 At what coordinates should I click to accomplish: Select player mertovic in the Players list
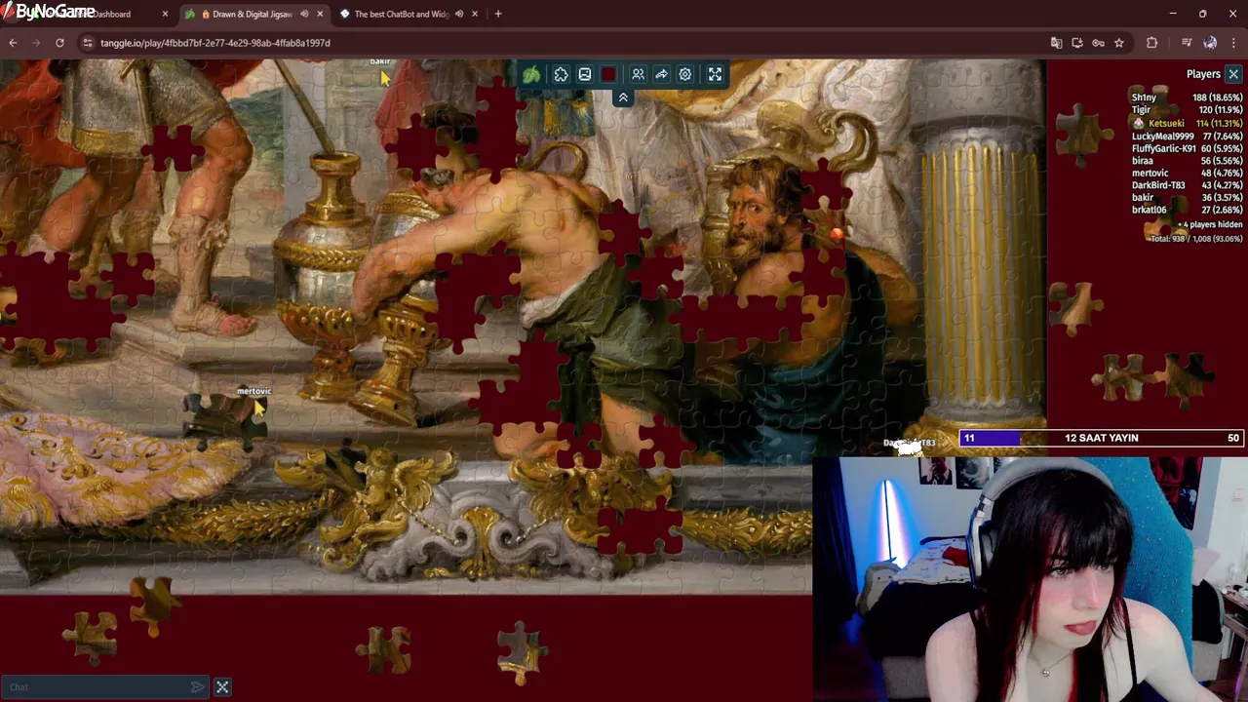1187,173
